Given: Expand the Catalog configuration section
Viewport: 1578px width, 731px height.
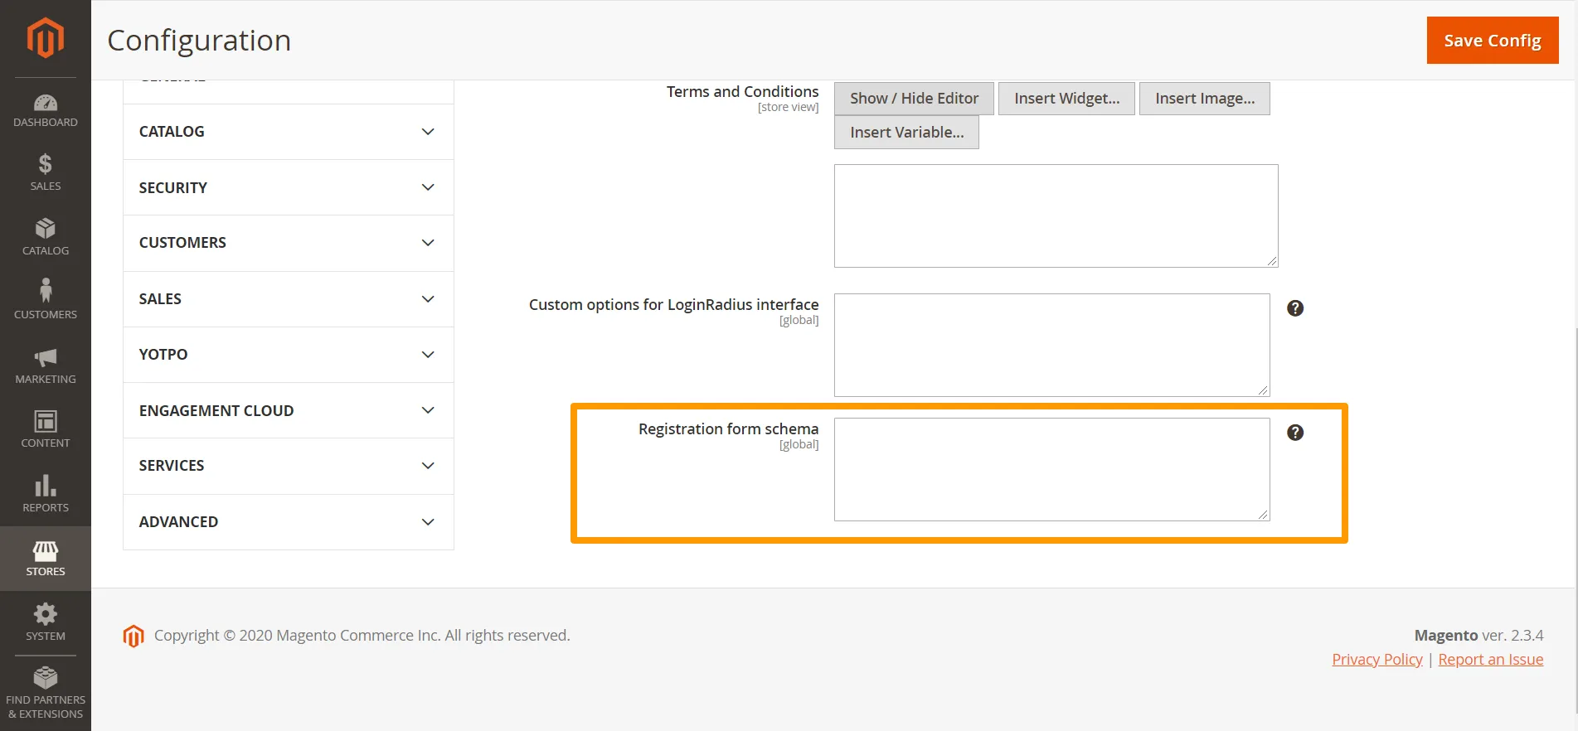Looking at the screenshot, I should coord(288,132).
